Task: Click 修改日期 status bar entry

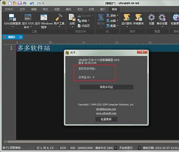Action: pyautogui.click(x=161, y=148)
